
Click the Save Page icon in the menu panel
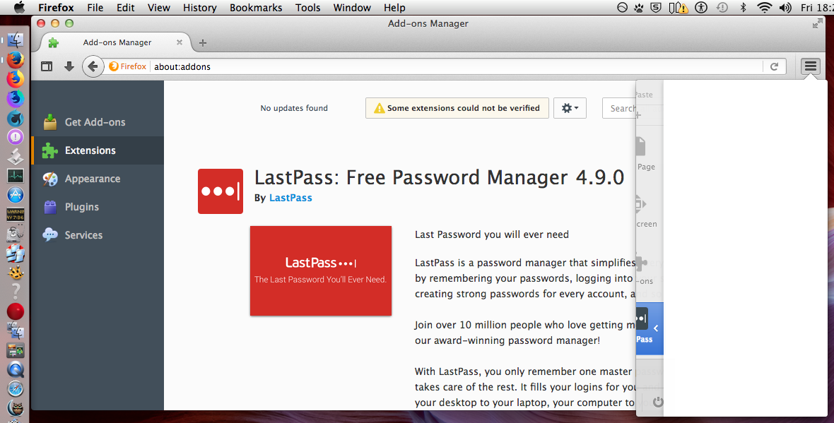[x=641, y=147]
